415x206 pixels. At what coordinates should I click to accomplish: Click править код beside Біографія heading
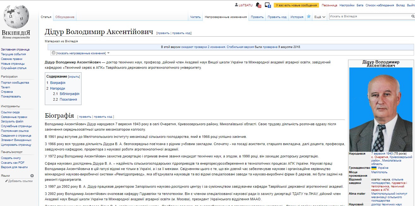[103, 117]
